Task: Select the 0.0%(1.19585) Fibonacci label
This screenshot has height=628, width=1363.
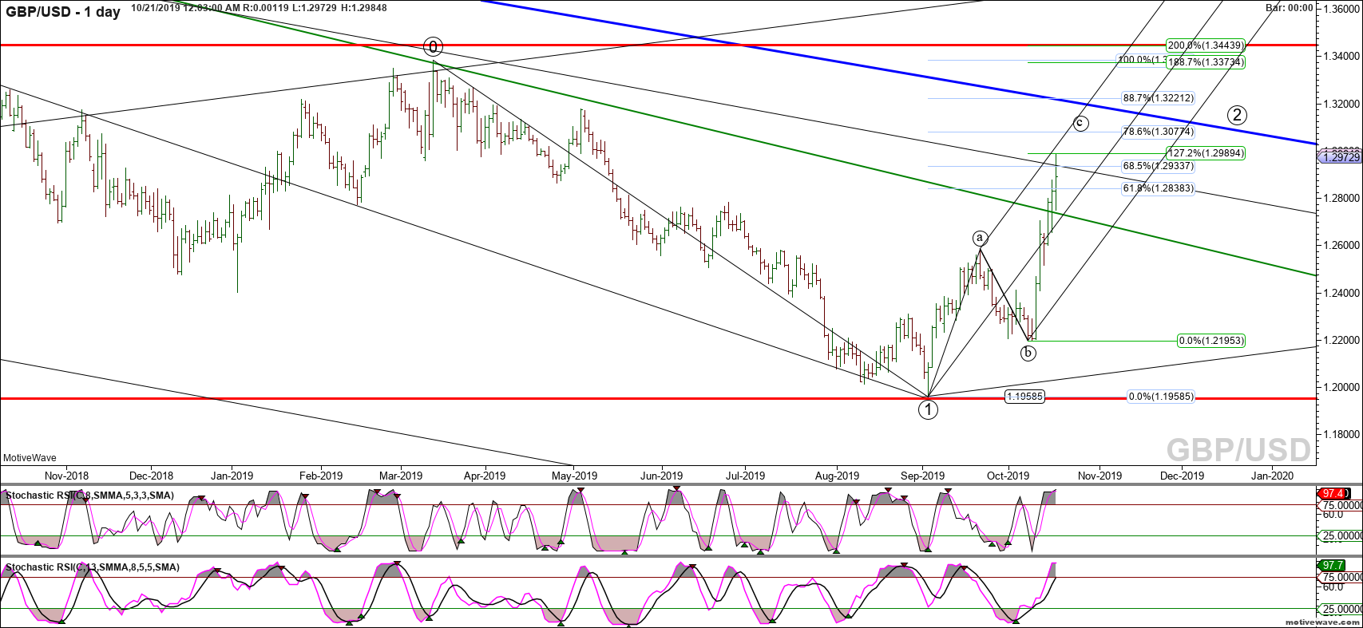Action: [1161, 397]
